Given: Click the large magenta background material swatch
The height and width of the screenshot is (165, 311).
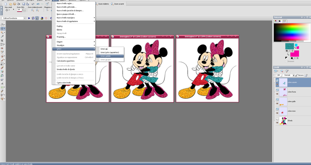Looking at the screenshot, I should [294, 54].
